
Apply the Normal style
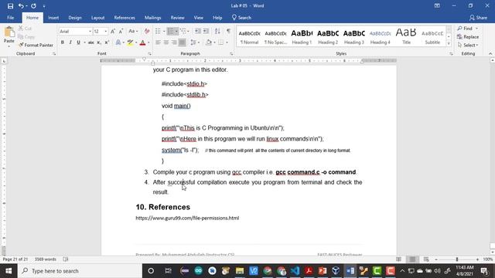coord(249,37)
